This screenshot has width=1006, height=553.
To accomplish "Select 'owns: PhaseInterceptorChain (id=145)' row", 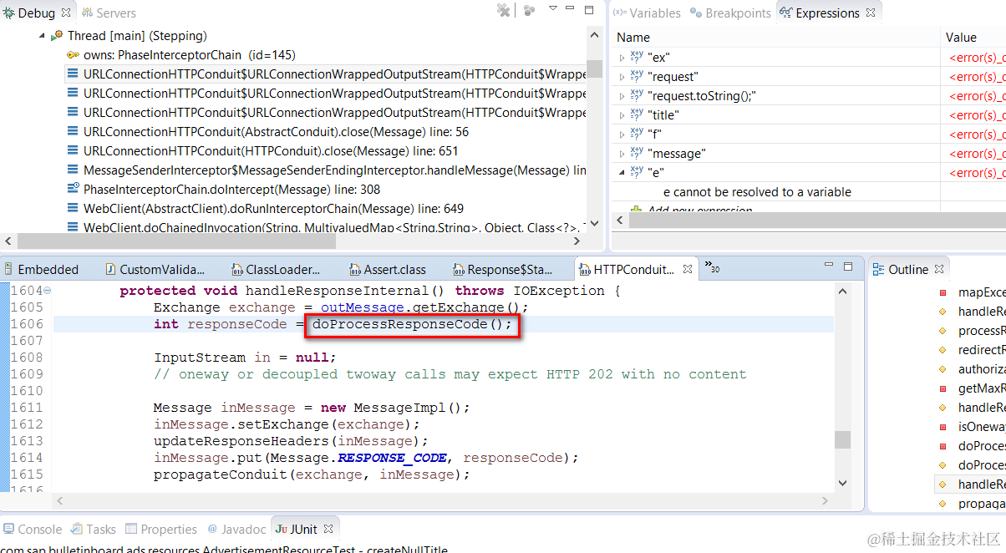I will 190,55.
